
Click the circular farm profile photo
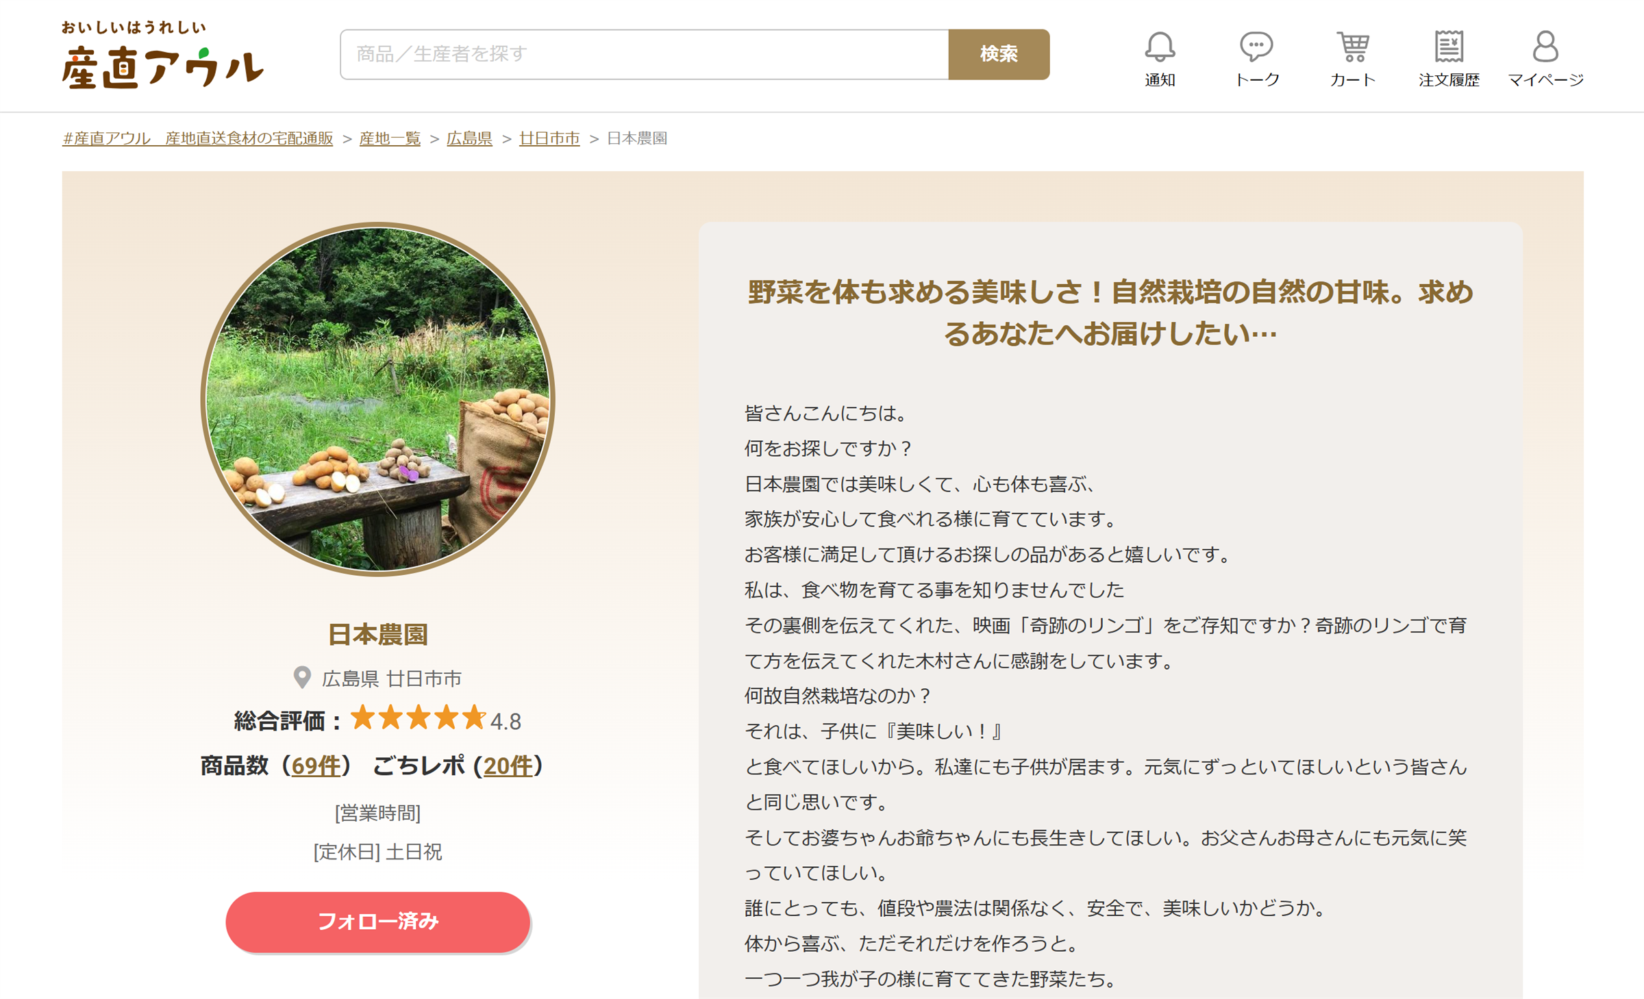(377, 399)
